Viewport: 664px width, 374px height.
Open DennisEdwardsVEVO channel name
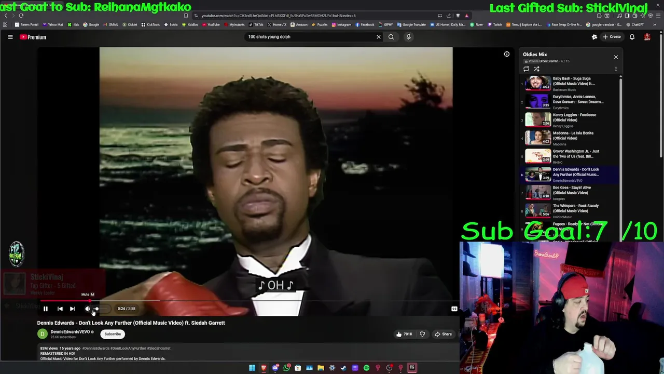(x=70, y=332)
